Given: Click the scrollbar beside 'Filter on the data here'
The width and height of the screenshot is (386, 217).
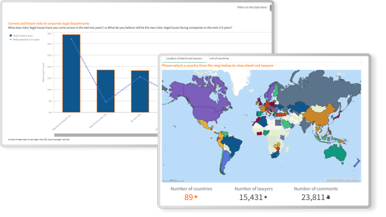Looking at the screenshot, I should tap(271, 8).
